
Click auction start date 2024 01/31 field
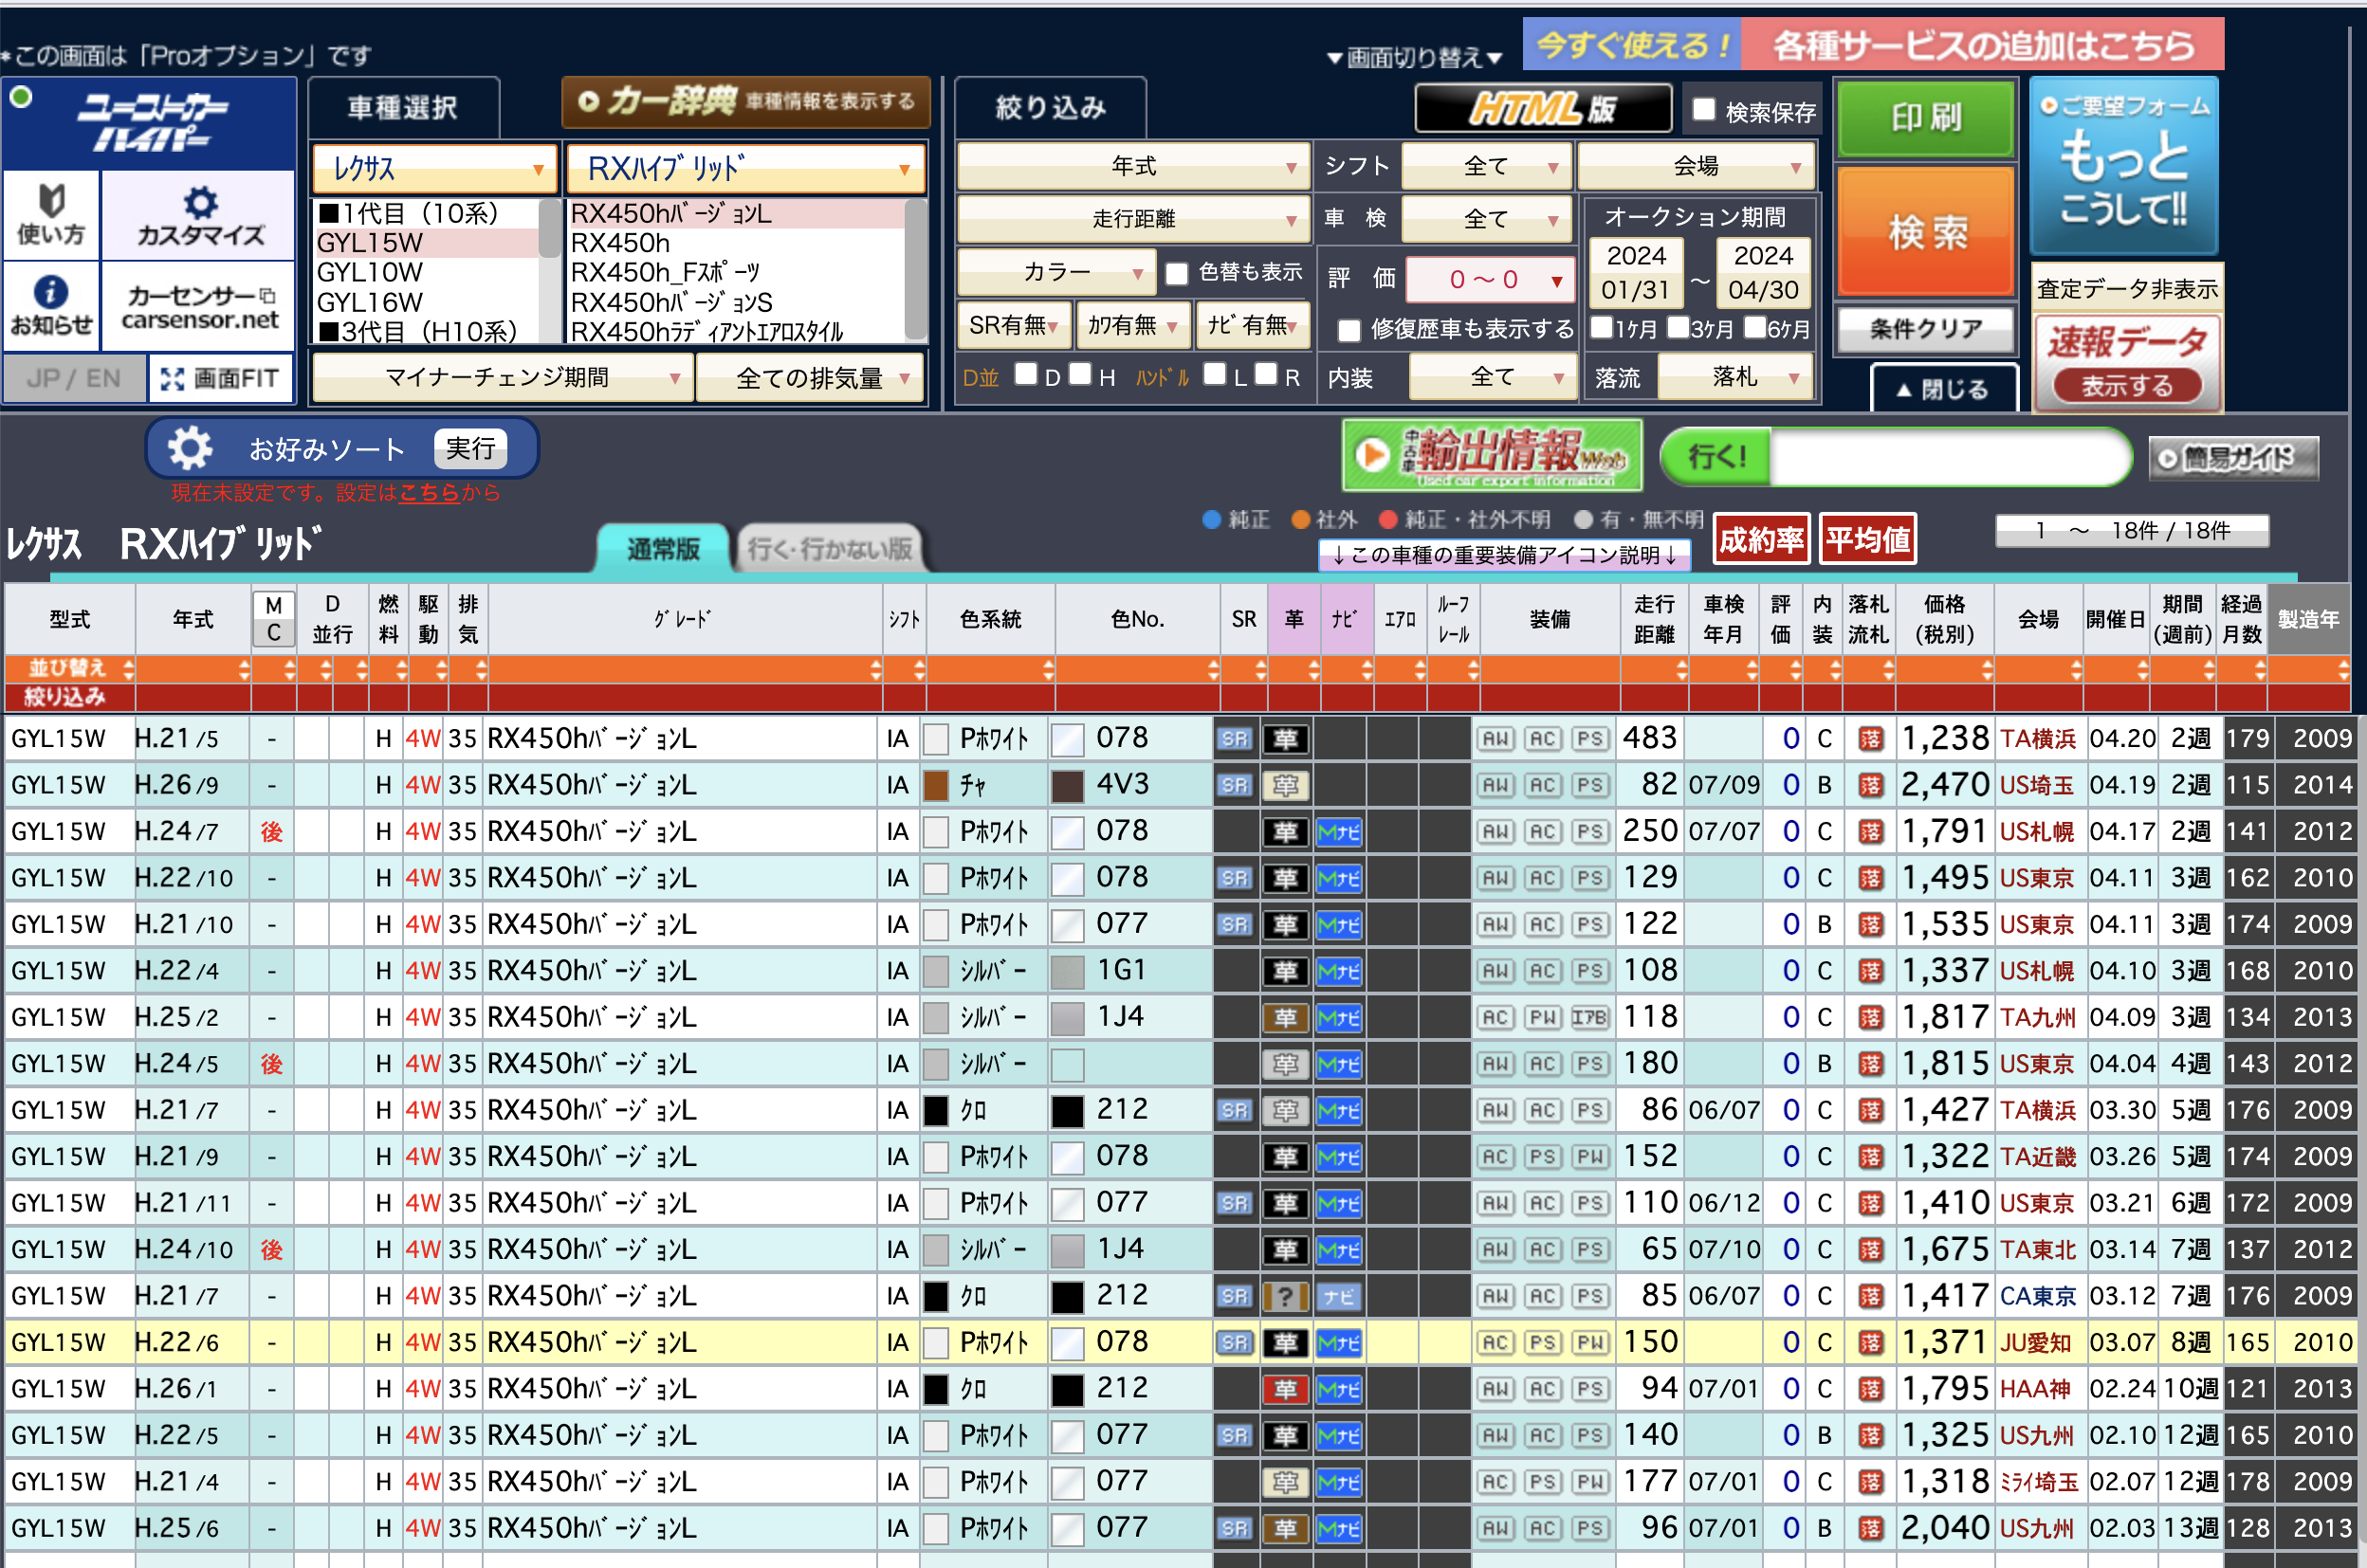[1636, 272]
